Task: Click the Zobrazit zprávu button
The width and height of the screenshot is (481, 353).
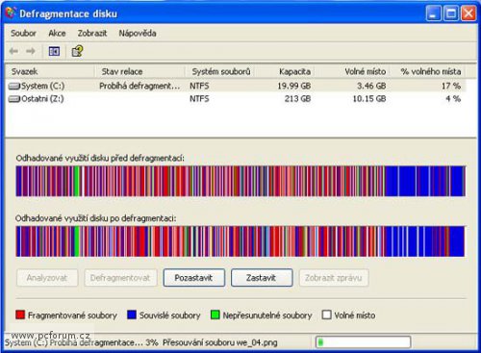Action: [x=334, y=278]
